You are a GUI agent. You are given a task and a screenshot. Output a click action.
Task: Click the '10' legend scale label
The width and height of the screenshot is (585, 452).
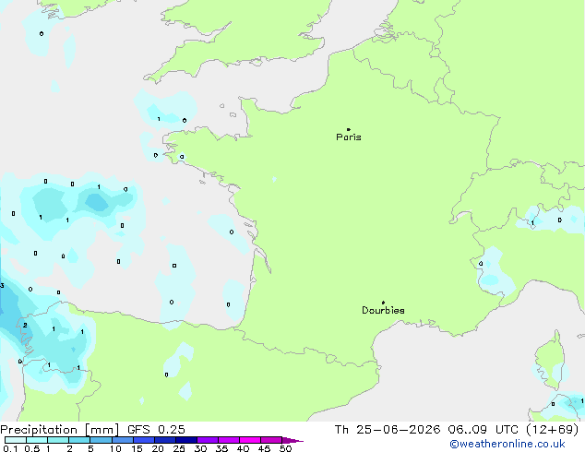(115, 448)
